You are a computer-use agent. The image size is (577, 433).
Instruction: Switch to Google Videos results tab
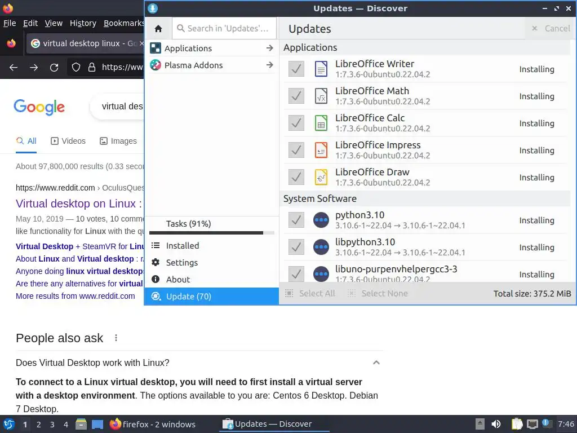(68, 141)
